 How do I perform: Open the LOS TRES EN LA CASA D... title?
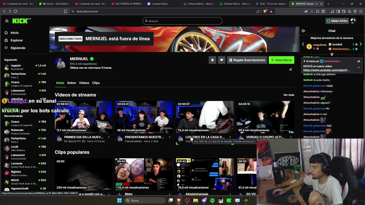pyautogui.click(x=205, y=137)
